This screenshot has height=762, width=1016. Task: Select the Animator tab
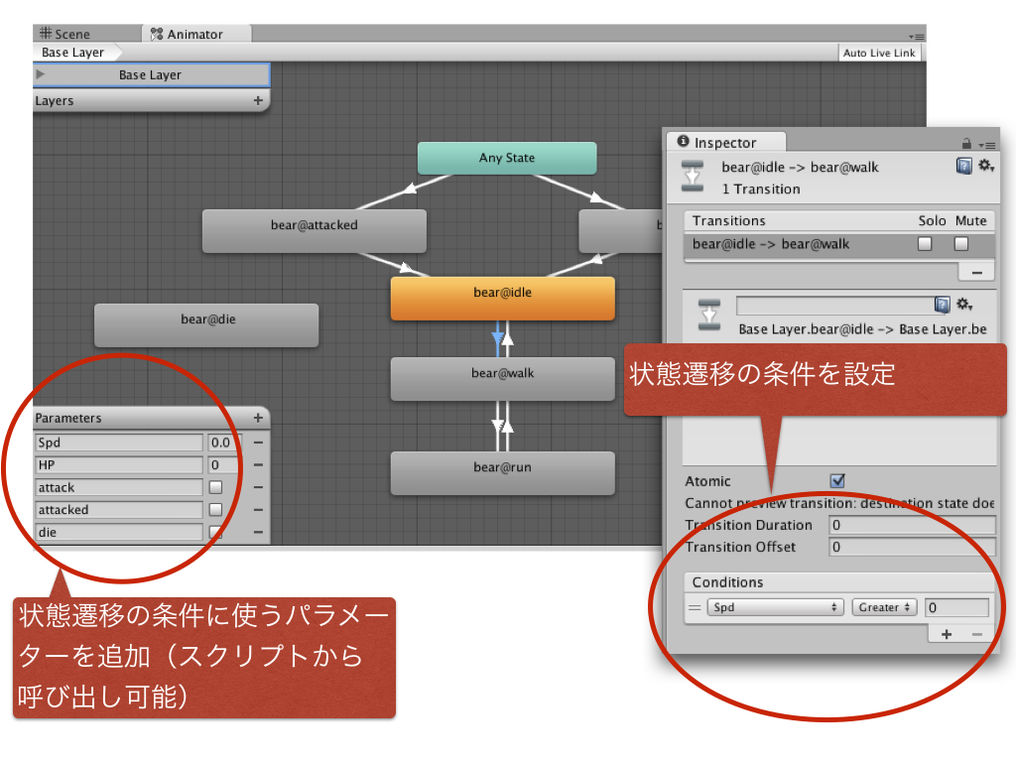194,34
